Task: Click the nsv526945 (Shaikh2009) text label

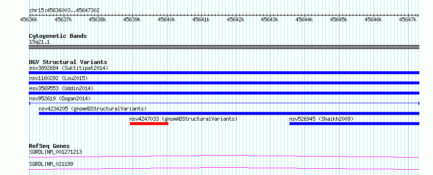Action: [x=321, y=119]
